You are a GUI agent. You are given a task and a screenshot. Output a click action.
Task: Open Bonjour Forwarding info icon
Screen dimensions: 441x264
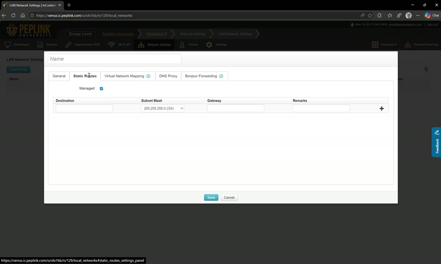[x=221, y=76]
